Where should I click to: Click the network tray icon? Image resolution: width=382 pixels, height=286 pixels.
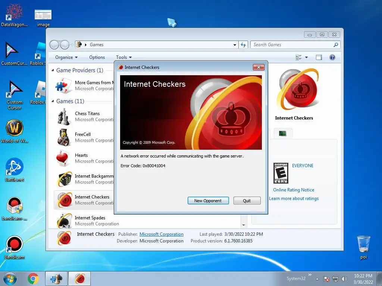(x=335, y=279)
